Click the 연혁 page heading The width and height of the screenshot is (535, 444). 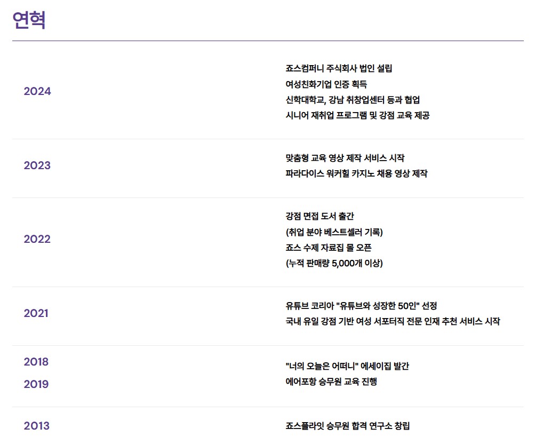pyautogui.click(x=29, y=20)
